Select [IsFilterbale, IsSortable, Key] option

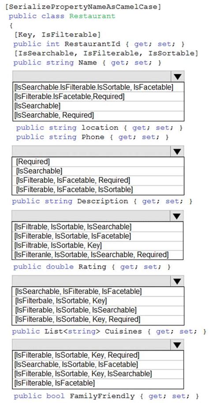[x=98, y=300]
